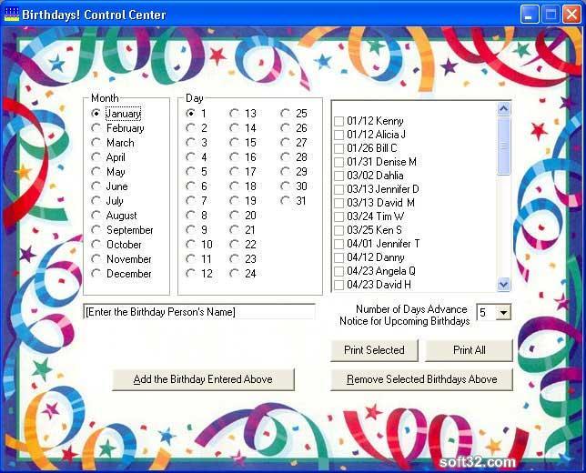Minimize the Birthdays! Control Center window
The height and width of the screenshot is (473, 586).
tap(529, 15)
